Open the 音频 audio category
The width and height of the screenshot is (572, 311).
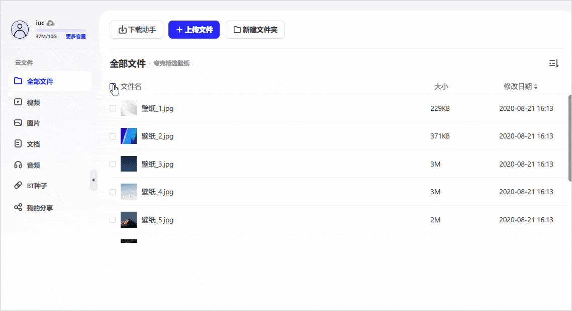pyautogui.click(x=33, y=165)
